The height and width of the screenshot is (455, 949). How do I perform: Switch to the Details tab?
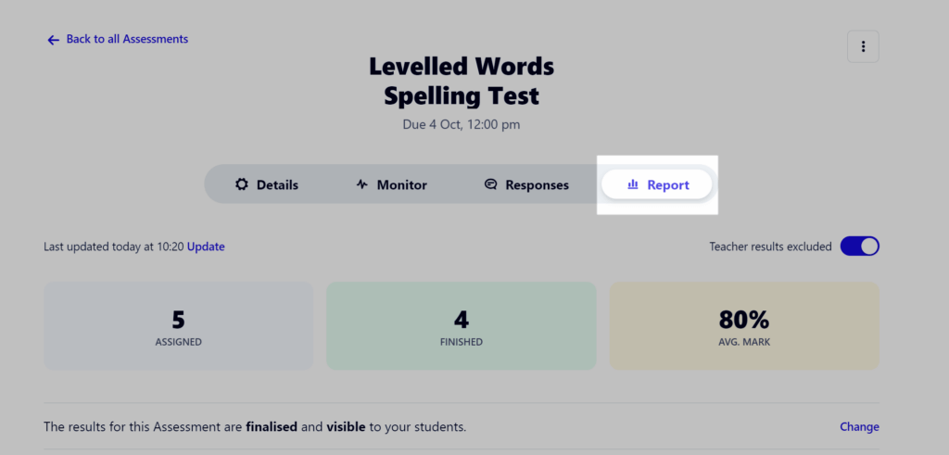[267, 184]
